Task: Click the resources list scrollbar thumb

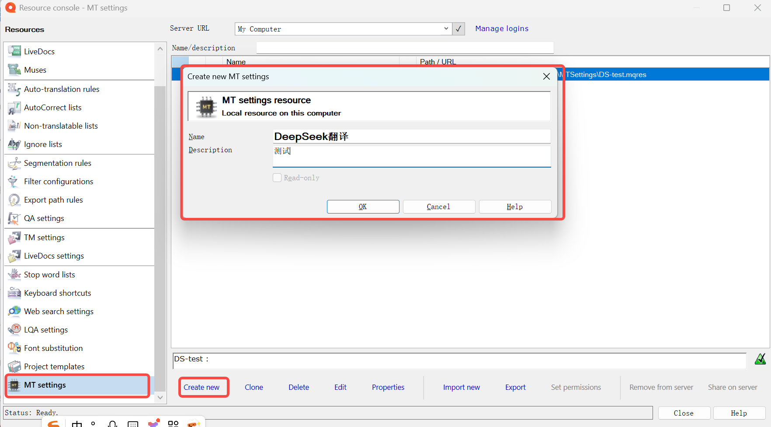Action: click(160, 238)
